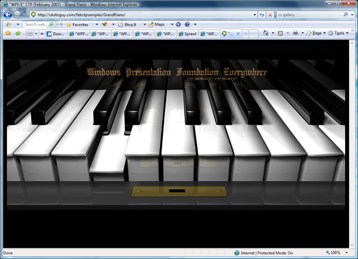The height and width of the screenshot is (259, 358).
Task: Expand the Blog It dropdown arrow
Action: tap(144, 25)
